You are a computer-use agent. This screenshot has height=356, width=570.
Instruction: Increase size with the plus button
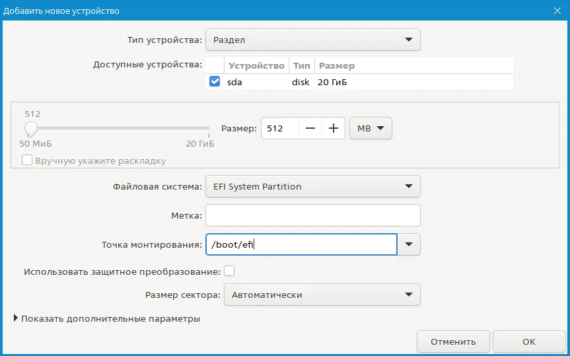[x=334, y=128]
